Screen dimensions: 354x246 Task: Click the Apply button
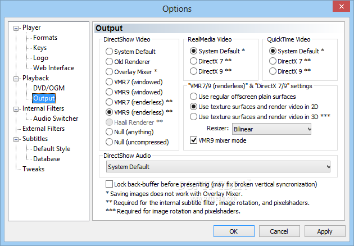(325, 231)
